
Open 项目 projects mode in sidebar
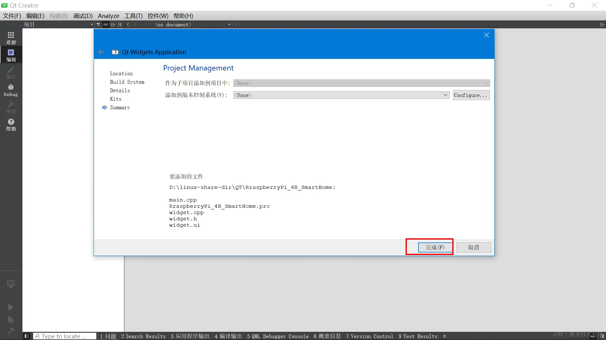coord(11,107)
